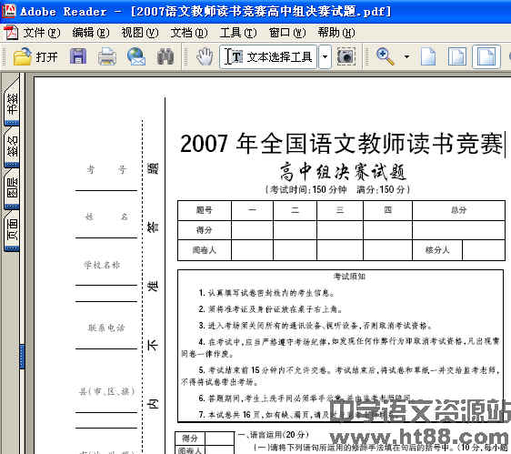Email the PDF via globe envelope icon
The height and width of the screenshot is (454, 511).
click(135, 56)
